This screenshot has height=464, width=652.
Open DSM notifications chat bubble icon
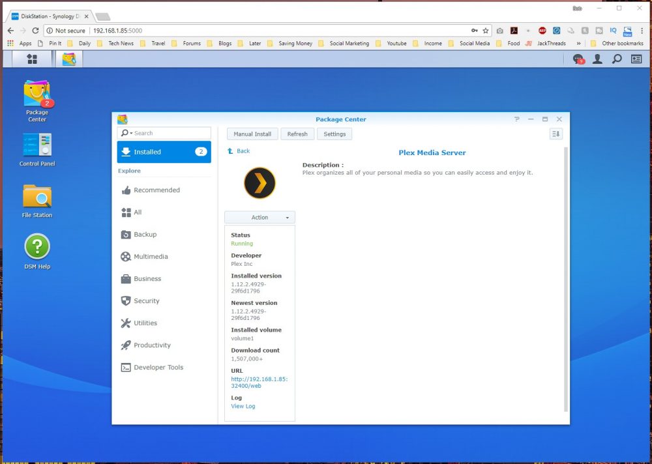click(578, 59)
